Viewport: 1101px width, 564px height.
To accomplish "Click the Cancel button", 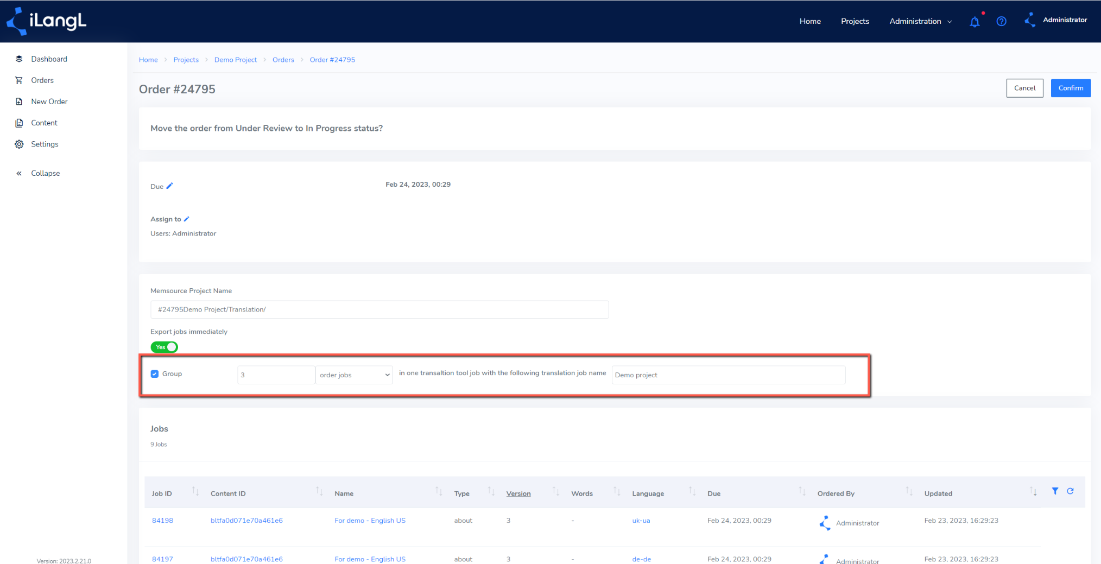I will coord(1024,88).
